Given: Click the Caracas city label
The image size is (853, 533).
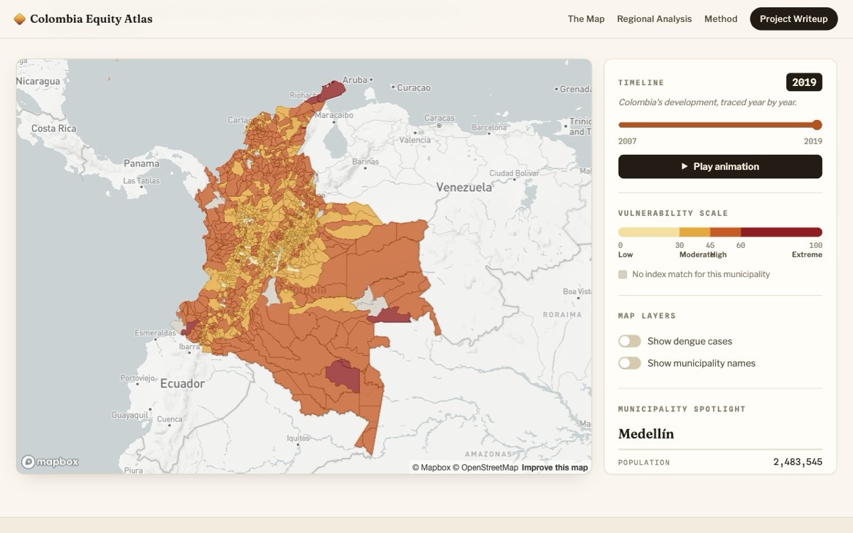Looking at the screenshot, I should click(439, 118).
